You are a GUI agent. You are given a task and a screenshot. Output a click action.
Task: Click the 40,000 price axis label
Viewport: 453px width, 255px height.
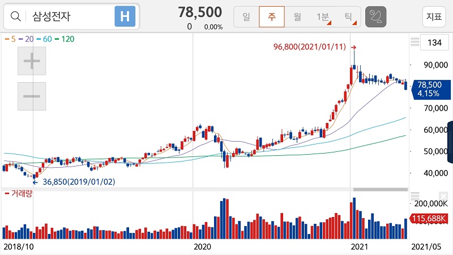coord(435,173)
